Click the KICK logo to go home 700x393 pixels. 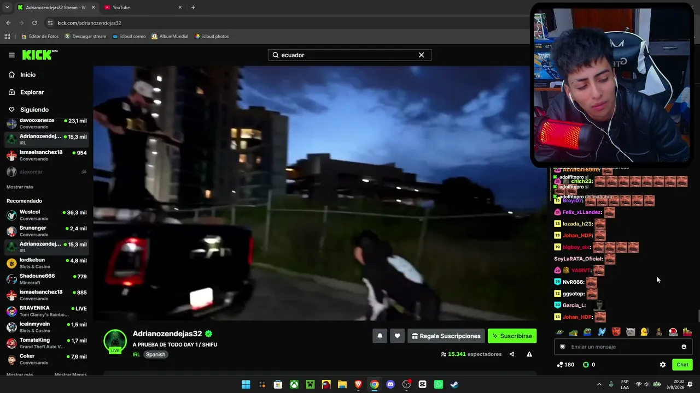(40, 55)
